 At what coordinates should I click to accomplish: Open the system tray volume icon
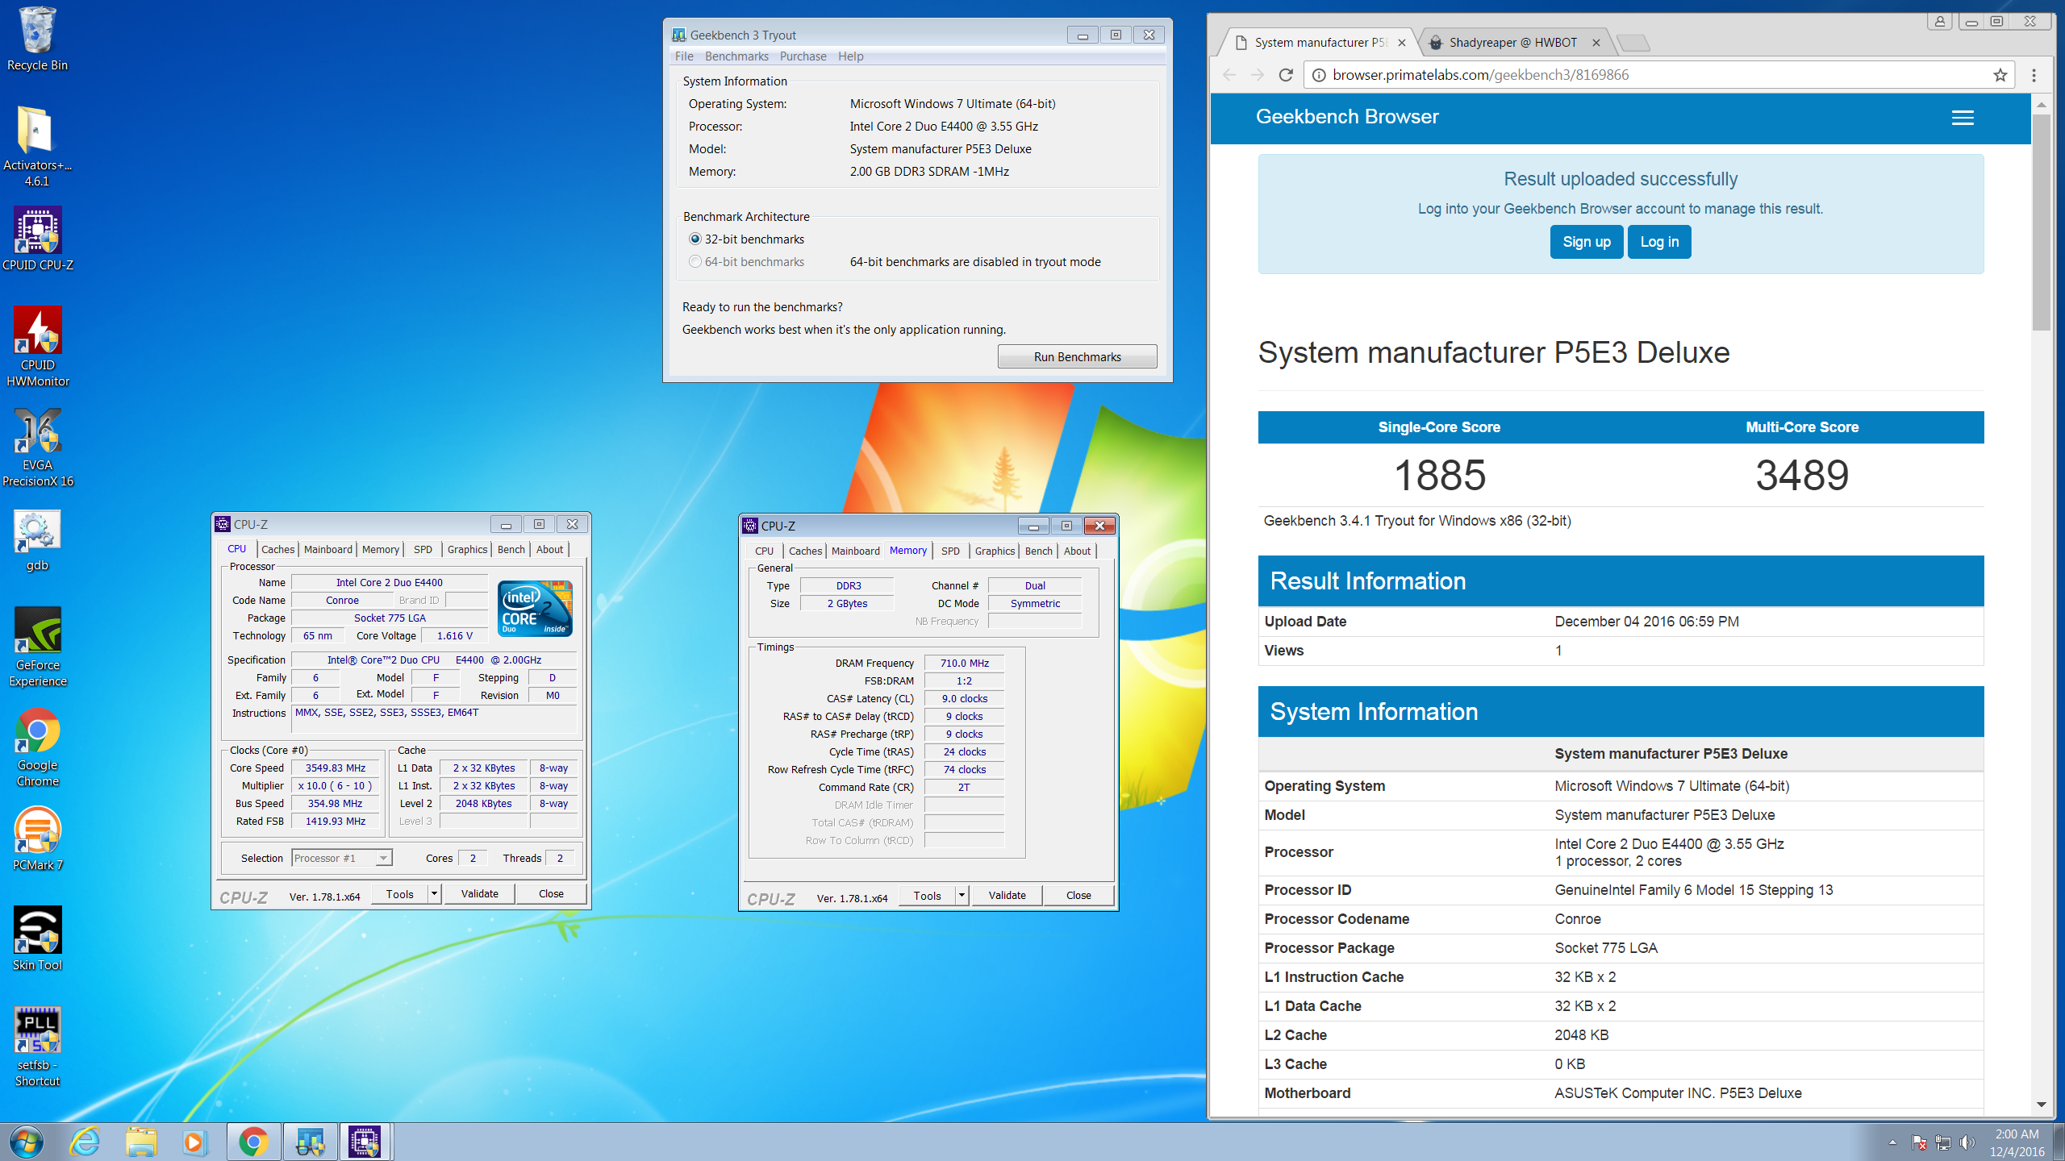[x=1967, y=1142]
